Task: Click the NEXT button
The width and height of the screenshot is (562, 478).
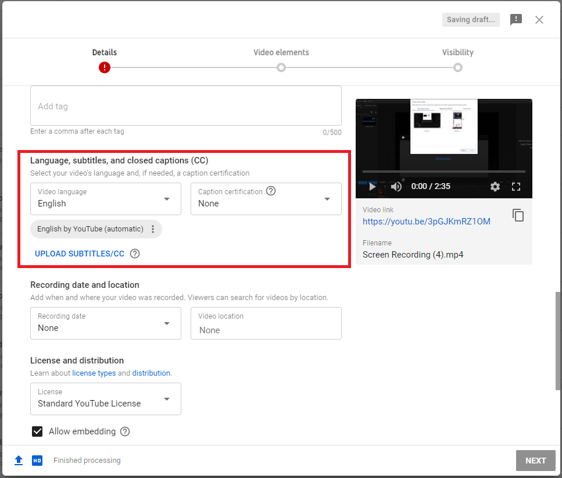Action: coord(535,461)
